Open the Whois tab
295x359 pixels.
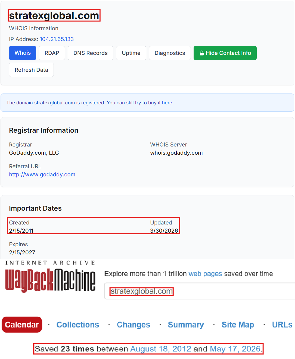click(23, 53)
